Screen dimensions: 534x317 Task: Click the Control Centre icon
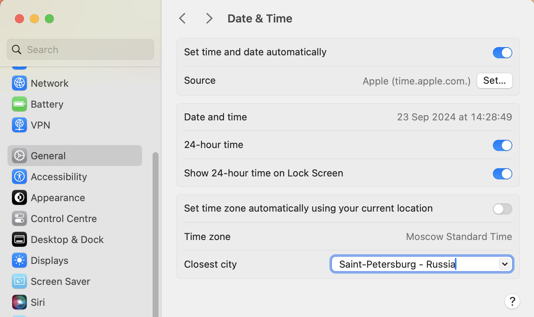[19, 219]
